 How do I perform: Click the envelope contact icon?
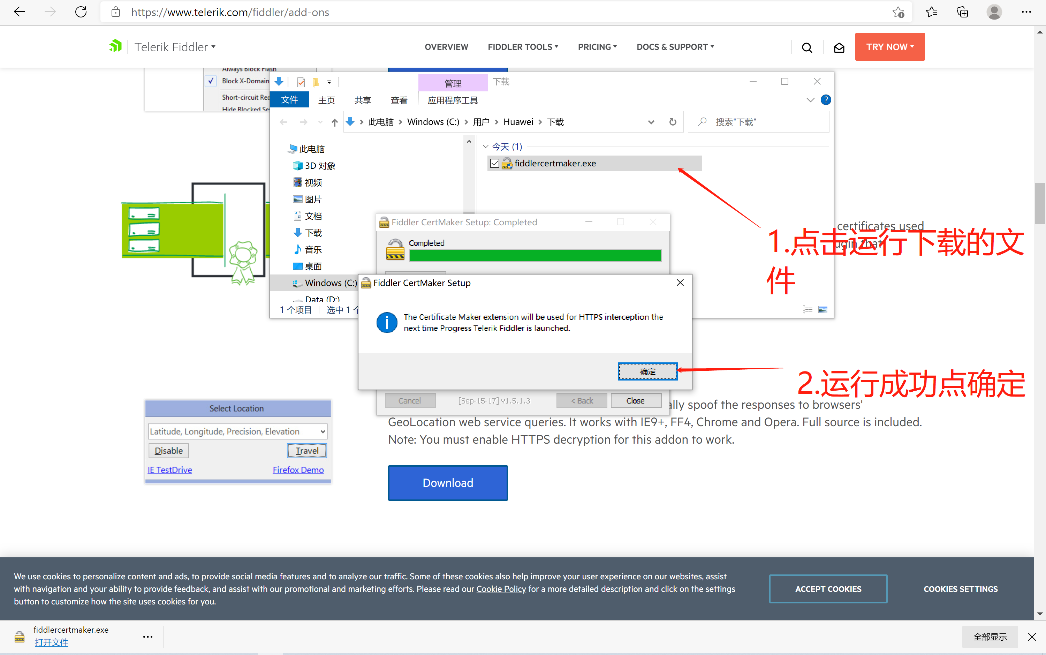pos(839,47)
